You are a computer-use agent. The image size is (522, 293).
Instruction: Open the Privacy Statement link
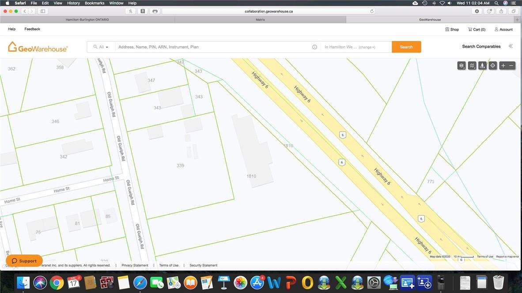(135, 265)
